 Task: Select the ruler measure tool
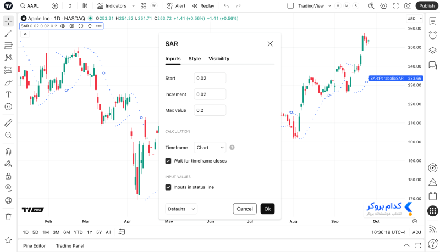[8, 122]
